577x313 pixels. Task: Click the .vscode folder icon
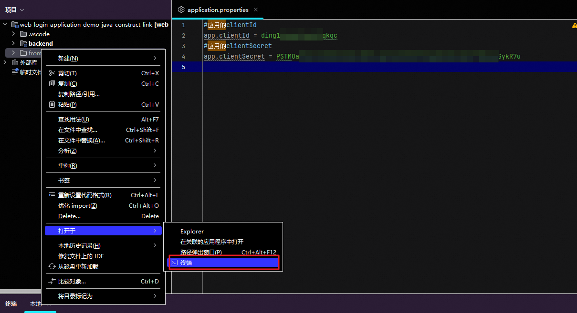[23, 34]
